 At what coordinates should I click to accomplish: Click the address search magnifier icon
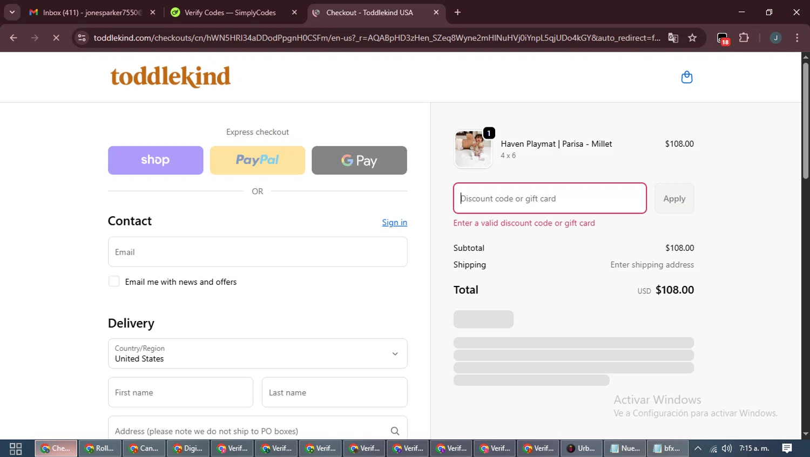point(395,431)
